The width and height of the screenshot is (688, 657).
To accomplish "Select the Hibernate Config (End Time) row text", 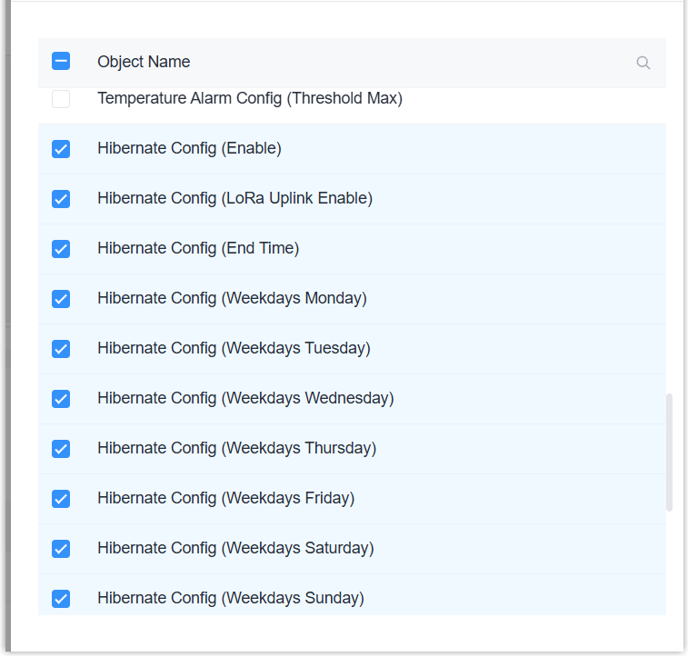I will pyautogui.click(x=198, y=248).
